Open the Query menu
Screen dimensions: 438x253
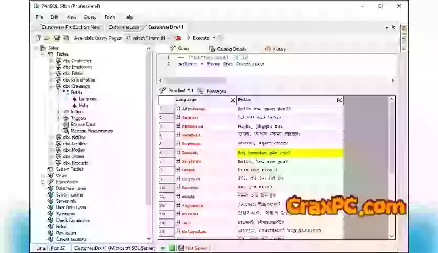pyautogui.click(x=90, y=17)
